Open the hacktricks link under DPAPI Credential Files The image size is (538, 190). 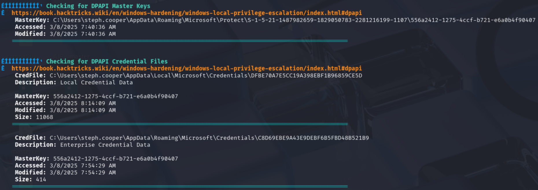coord(187,68)
